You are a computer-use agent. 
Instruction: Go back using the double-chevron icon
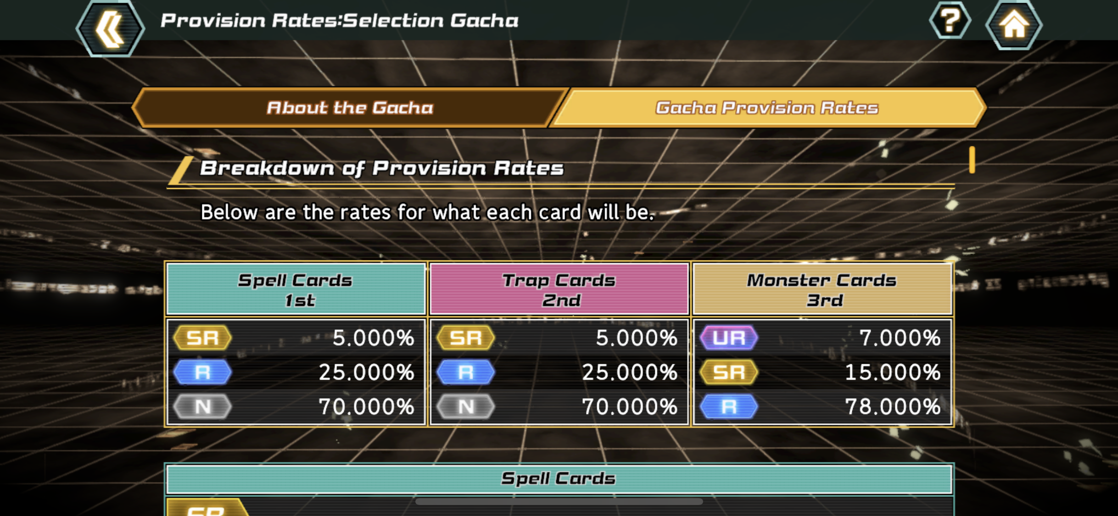pyautogui.click(x=110, y=28)
